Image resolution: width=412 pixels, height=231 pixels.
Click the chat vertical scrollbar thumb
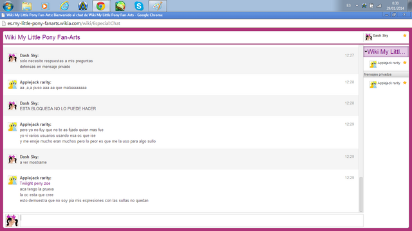pos(361,194)
